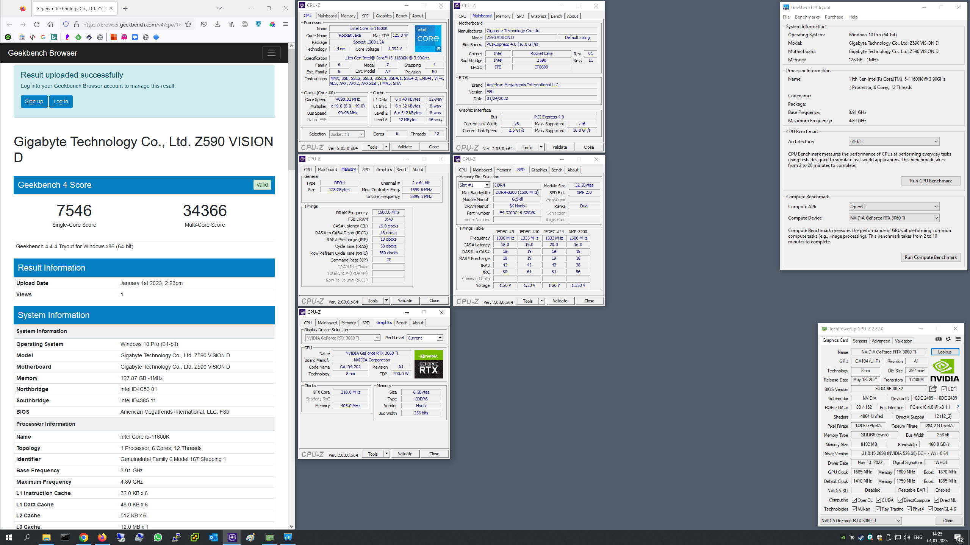Image resolution: width=970 pixels, height=545 pixels.
Task: Click the Bus Interface question mark icon
Action: (958, 407)
